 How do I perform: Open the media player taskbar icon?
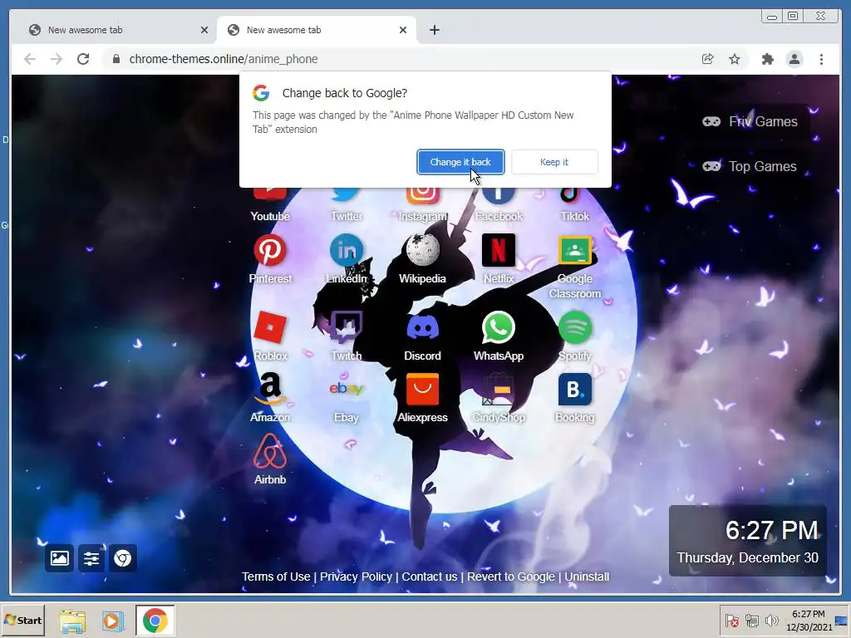click(x=113, y=621)
